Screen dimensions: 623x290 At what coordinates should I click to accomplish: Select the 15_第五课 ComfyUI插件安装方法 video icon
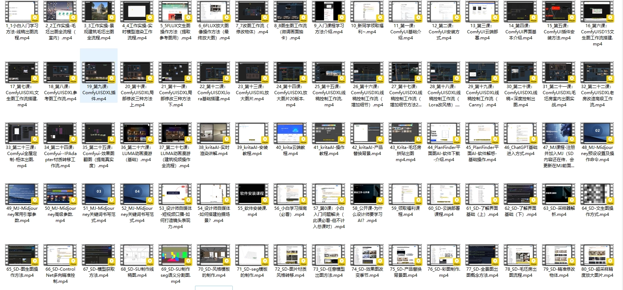(x=559, y=12)
